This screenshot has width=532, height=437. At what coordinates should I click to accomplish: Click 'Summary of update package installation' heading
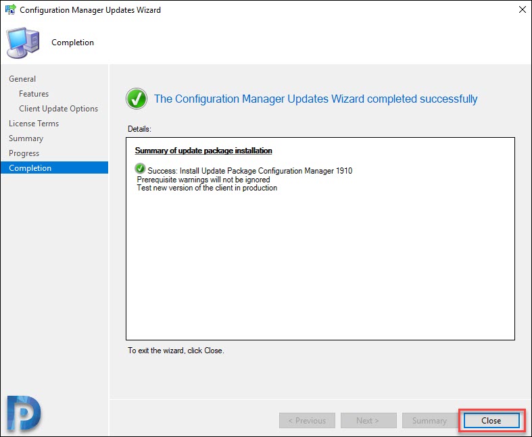pyautogui.click(x=203, y=151)
